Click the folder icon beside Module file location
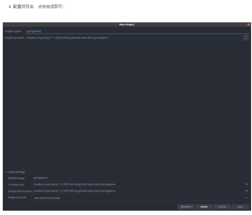The height and width of the screenshot is (215, 252). pos(246,191)
